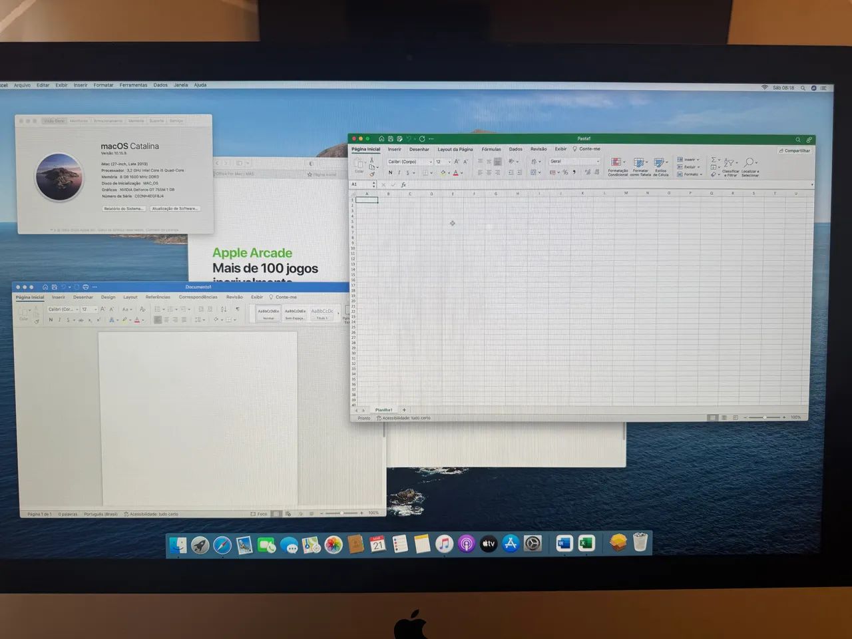Click Word decrease indent icon
The image size is (852, 639).
pyautogui.click(x=201, y=309)
